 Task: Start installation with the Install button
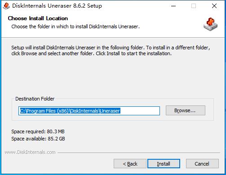pyautogui.click(x=164, y=164)
